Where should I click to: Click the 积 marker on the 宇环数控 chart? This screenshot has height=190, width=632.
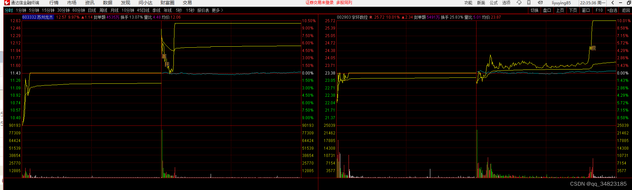point(593,48)
